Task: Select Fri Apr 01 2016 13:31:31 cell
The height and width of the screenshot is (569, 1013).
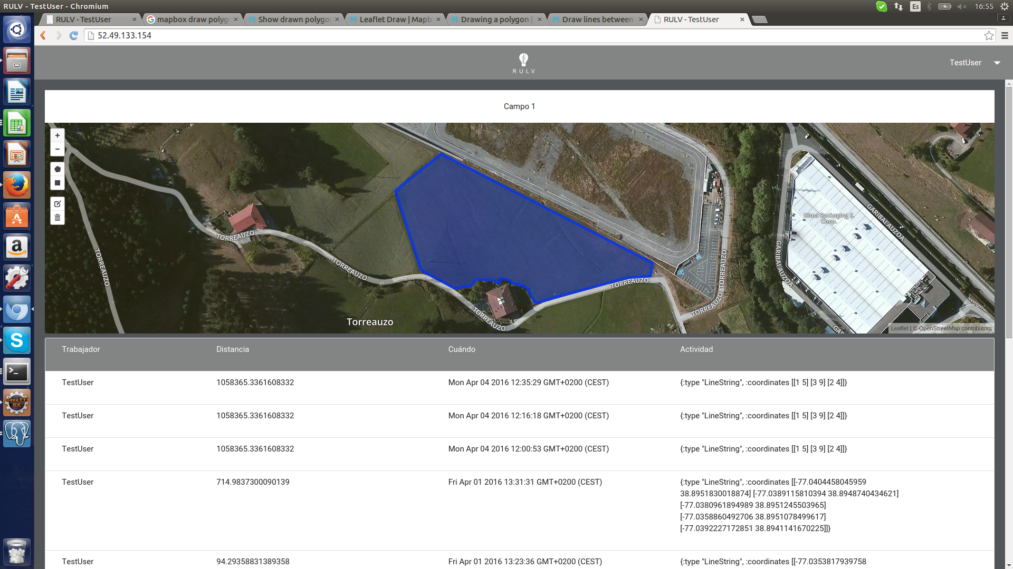Action: tap(525, 482)
